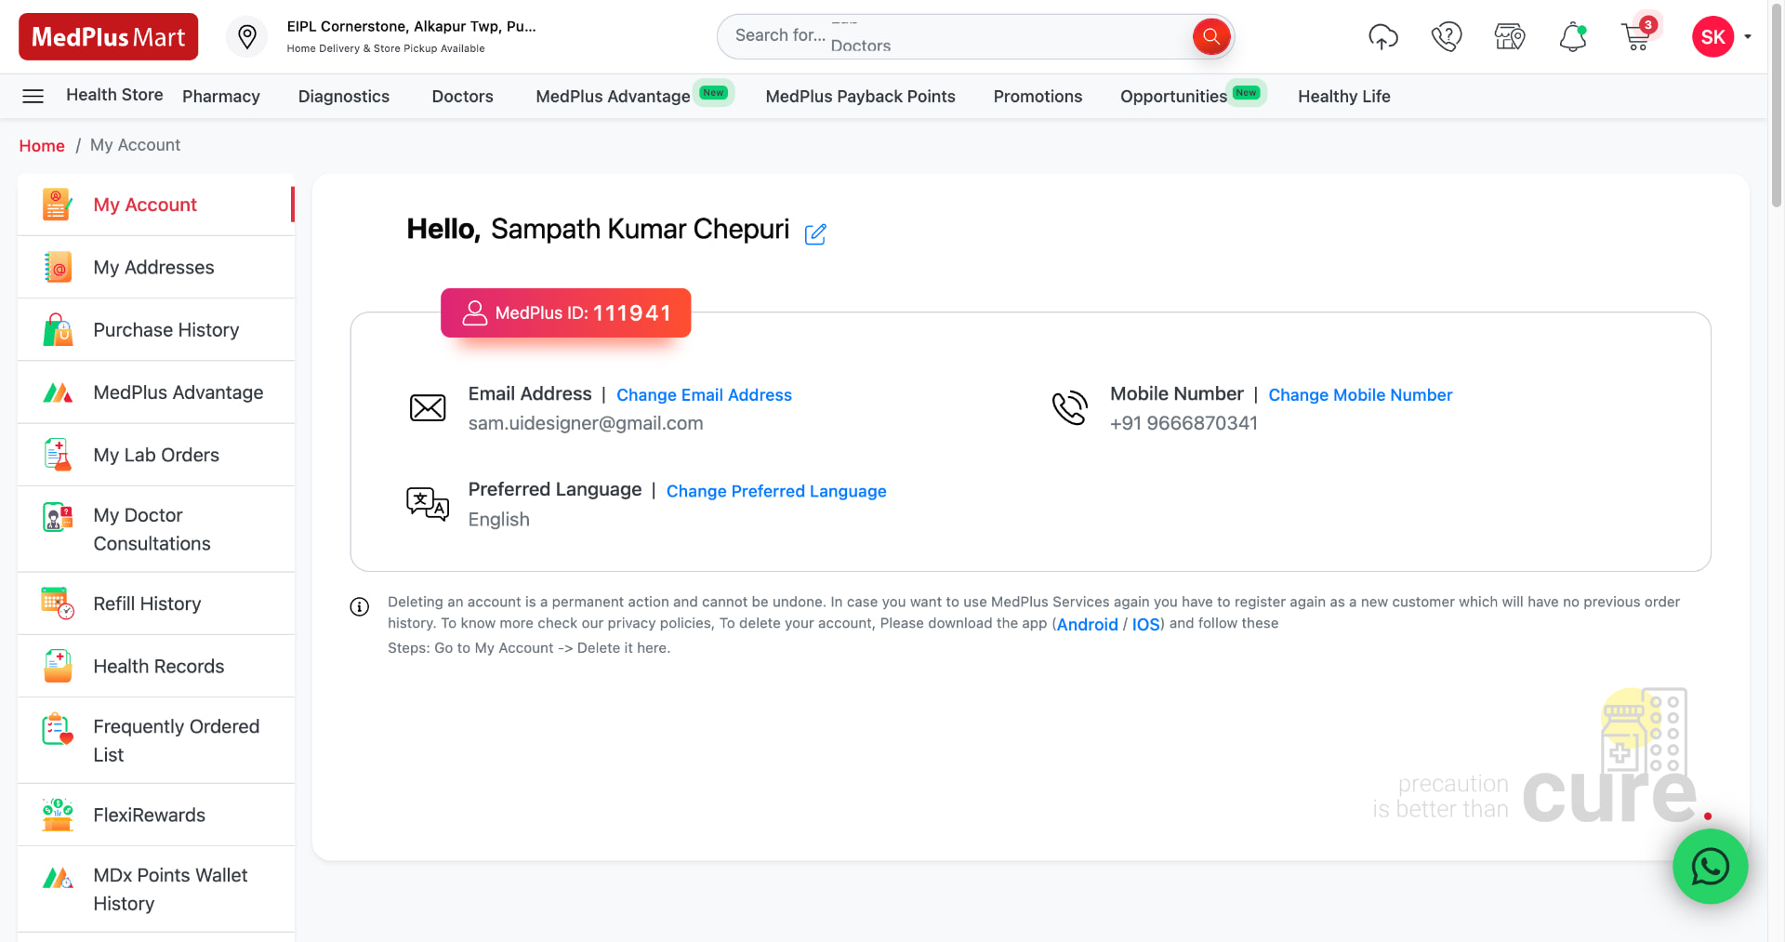The width and height of the screenshot is (1785, 942).
Task: Click the location pin icon
Action: (x=247, y=37)
